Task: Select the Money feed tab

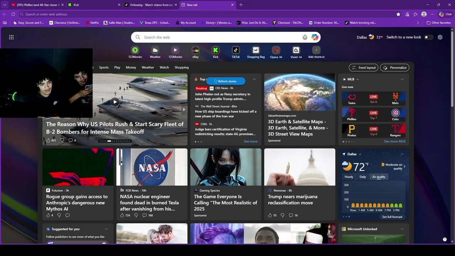Action: click(x=131, y=67)
